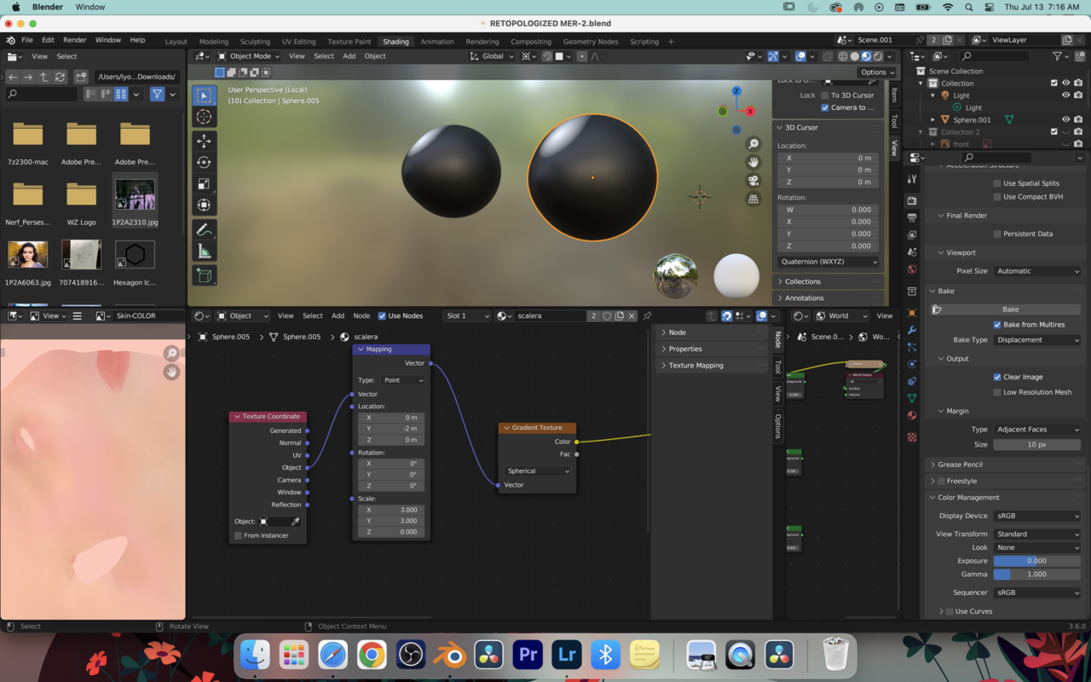Screen dimensions: 1091x682
Task: Launch Blender from the Dock
Action: (x=449, y=655)
